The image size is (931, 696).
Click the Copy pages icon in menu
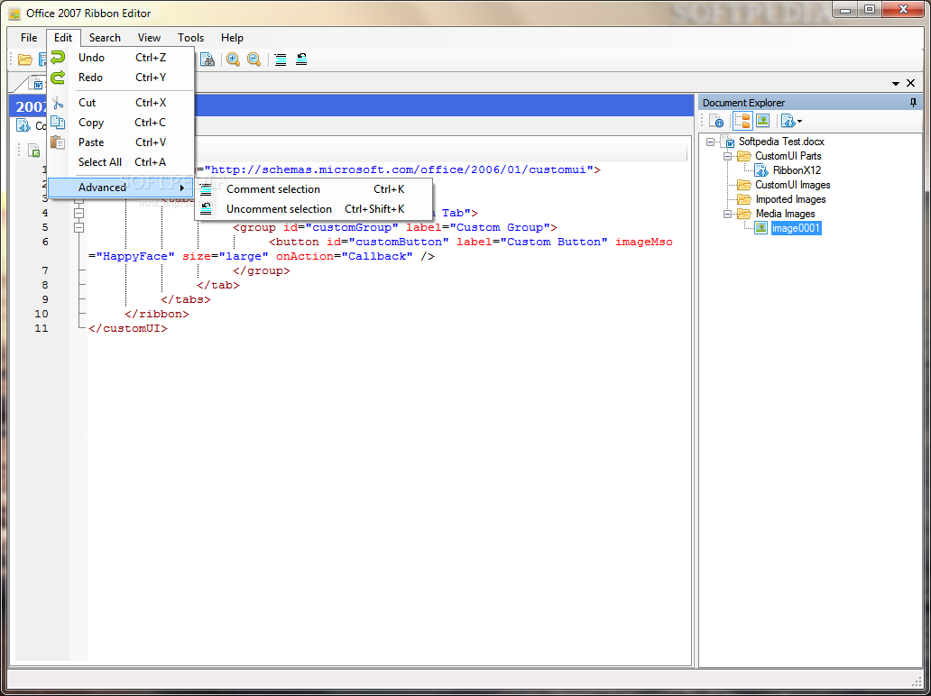pos(58,123)
